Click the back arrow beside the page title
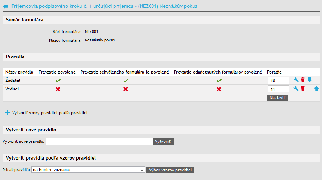 click(x=5, y=6)
